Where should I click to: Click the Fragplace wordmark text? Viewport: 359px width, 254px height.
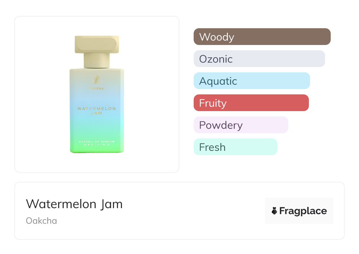coord(303,211)
